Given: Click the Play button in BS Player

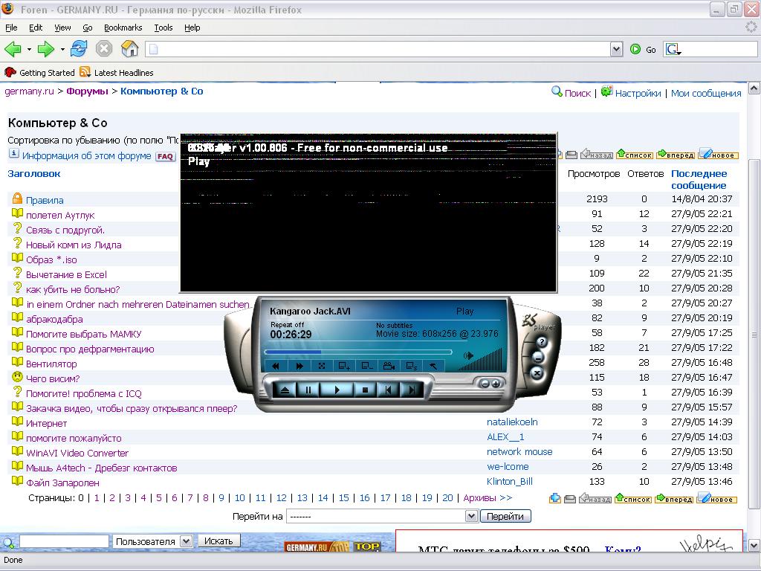Looking at the screenshot, I should pos(337,390).
